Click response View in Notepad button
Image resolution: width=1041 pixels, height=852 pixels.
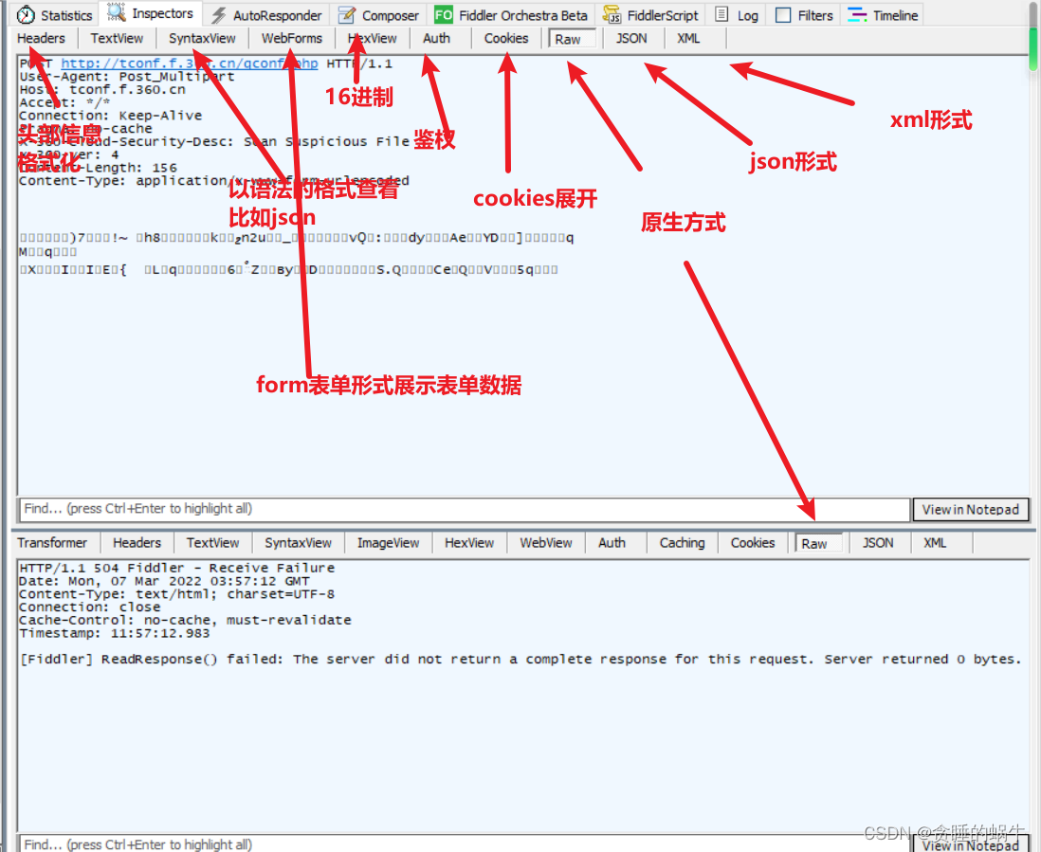pyautogui.click(x=971, y=844)
